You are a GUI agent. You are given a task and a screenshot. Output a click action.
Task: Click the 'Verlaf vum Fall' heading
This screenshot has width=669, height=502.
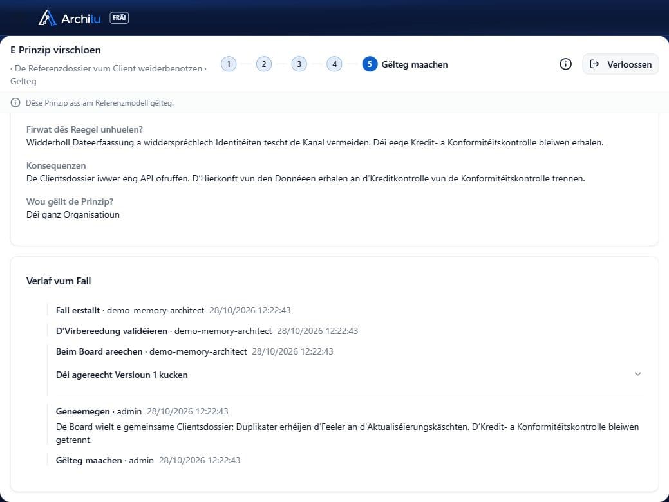click(59, 281)
